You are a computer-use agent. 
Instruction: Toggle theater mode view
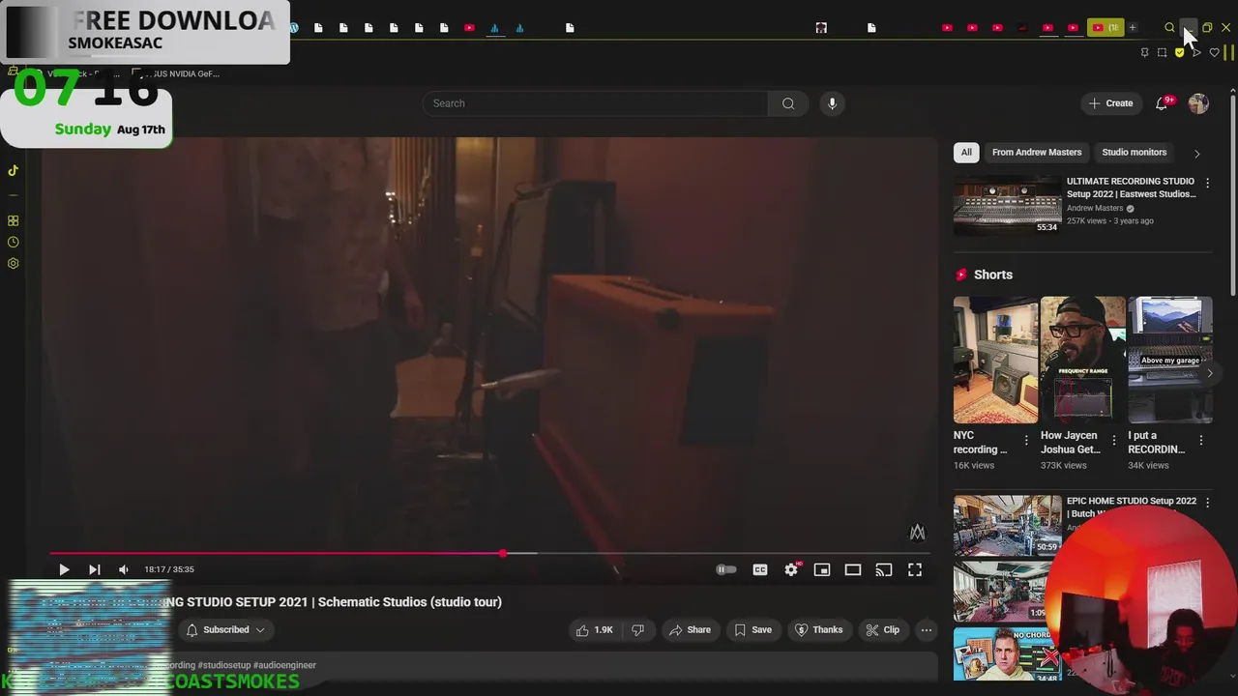tap(853, 569)
